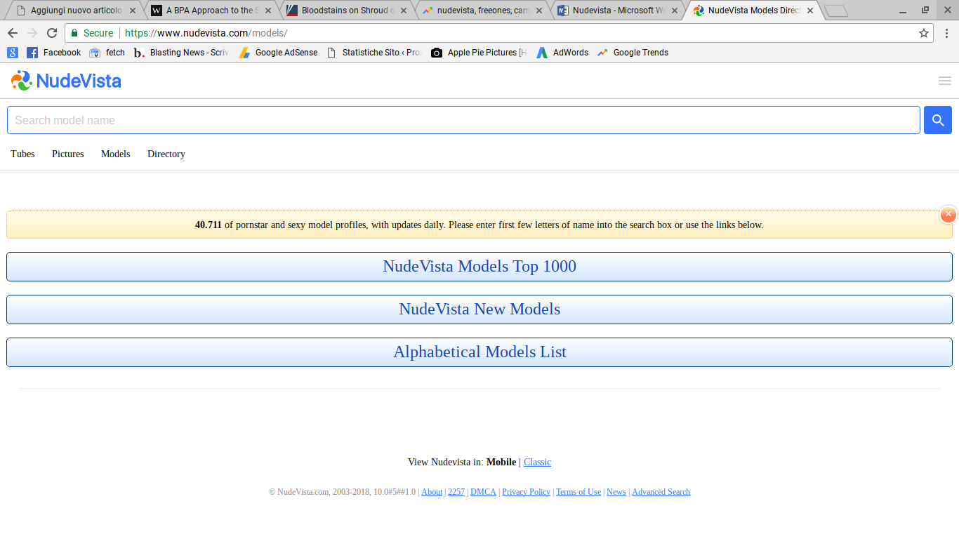
Task: Dismiss the yellow info banner with the orange X
Action: pos(948,215)
